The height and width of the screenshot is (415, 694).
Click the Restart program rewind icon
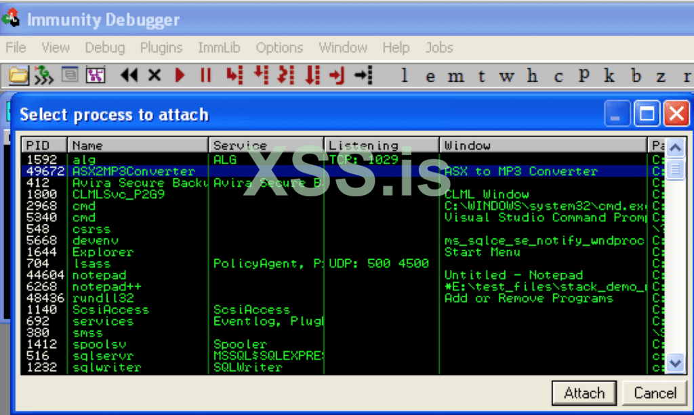[129, 76]
